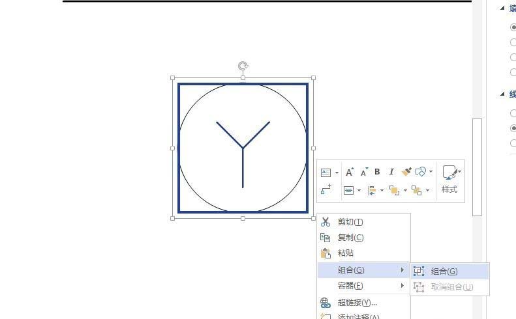Open the bring to front dropdown arrow
516x319 pixels.
[x=405, y=190]
